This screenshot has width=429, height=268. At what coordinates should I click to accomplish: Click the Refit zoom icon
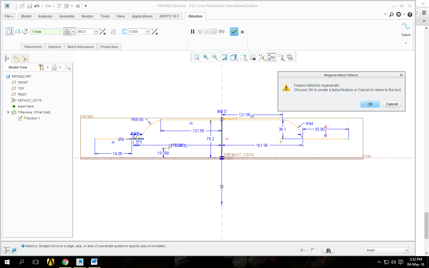click(197, 57)
